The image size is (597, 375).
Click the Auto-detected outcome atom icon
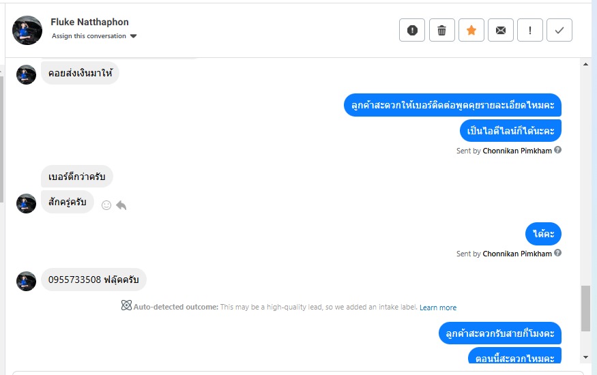pos(126,306)
